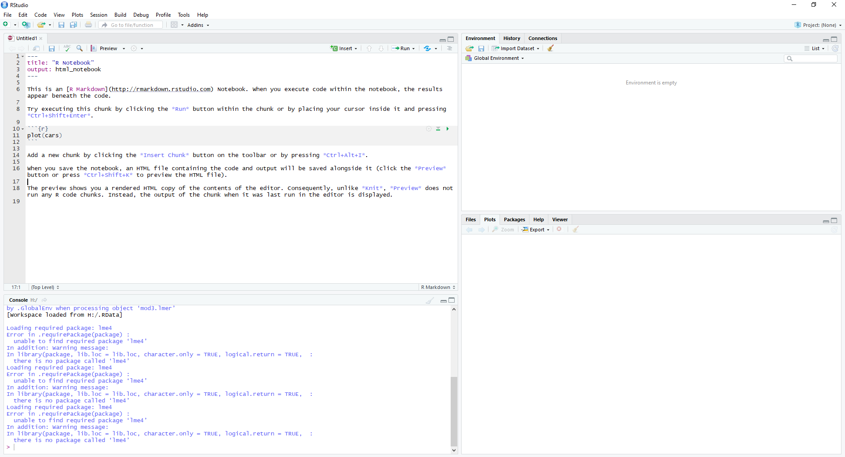The width and height of the screenshot is (845, 457).
Task: Expand the Preview dropdown menu
Action: coord(124,48)
